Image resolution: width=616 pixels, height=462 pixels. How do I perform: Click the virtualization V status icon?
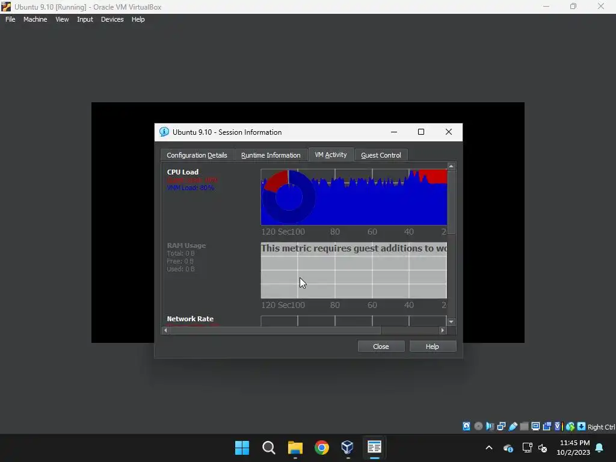pyautogui.click(x=558, y=427)
